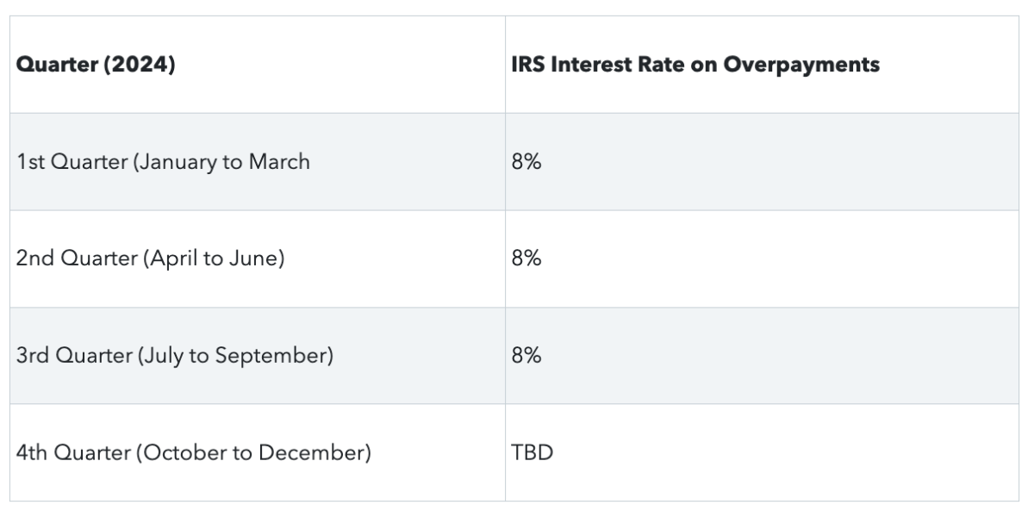The height and width of the screenshot is (517, 1034).
Task: Click the 8% rate for 2nd Quarter
Action: (526, 258)
